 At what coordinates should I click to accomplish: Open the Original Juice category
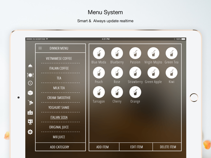pos(59,127)
